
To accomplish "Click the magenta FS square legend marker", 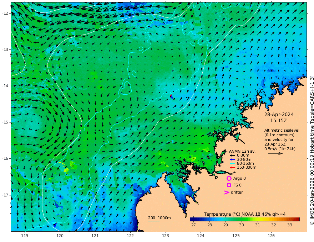I will coord(229,185).
